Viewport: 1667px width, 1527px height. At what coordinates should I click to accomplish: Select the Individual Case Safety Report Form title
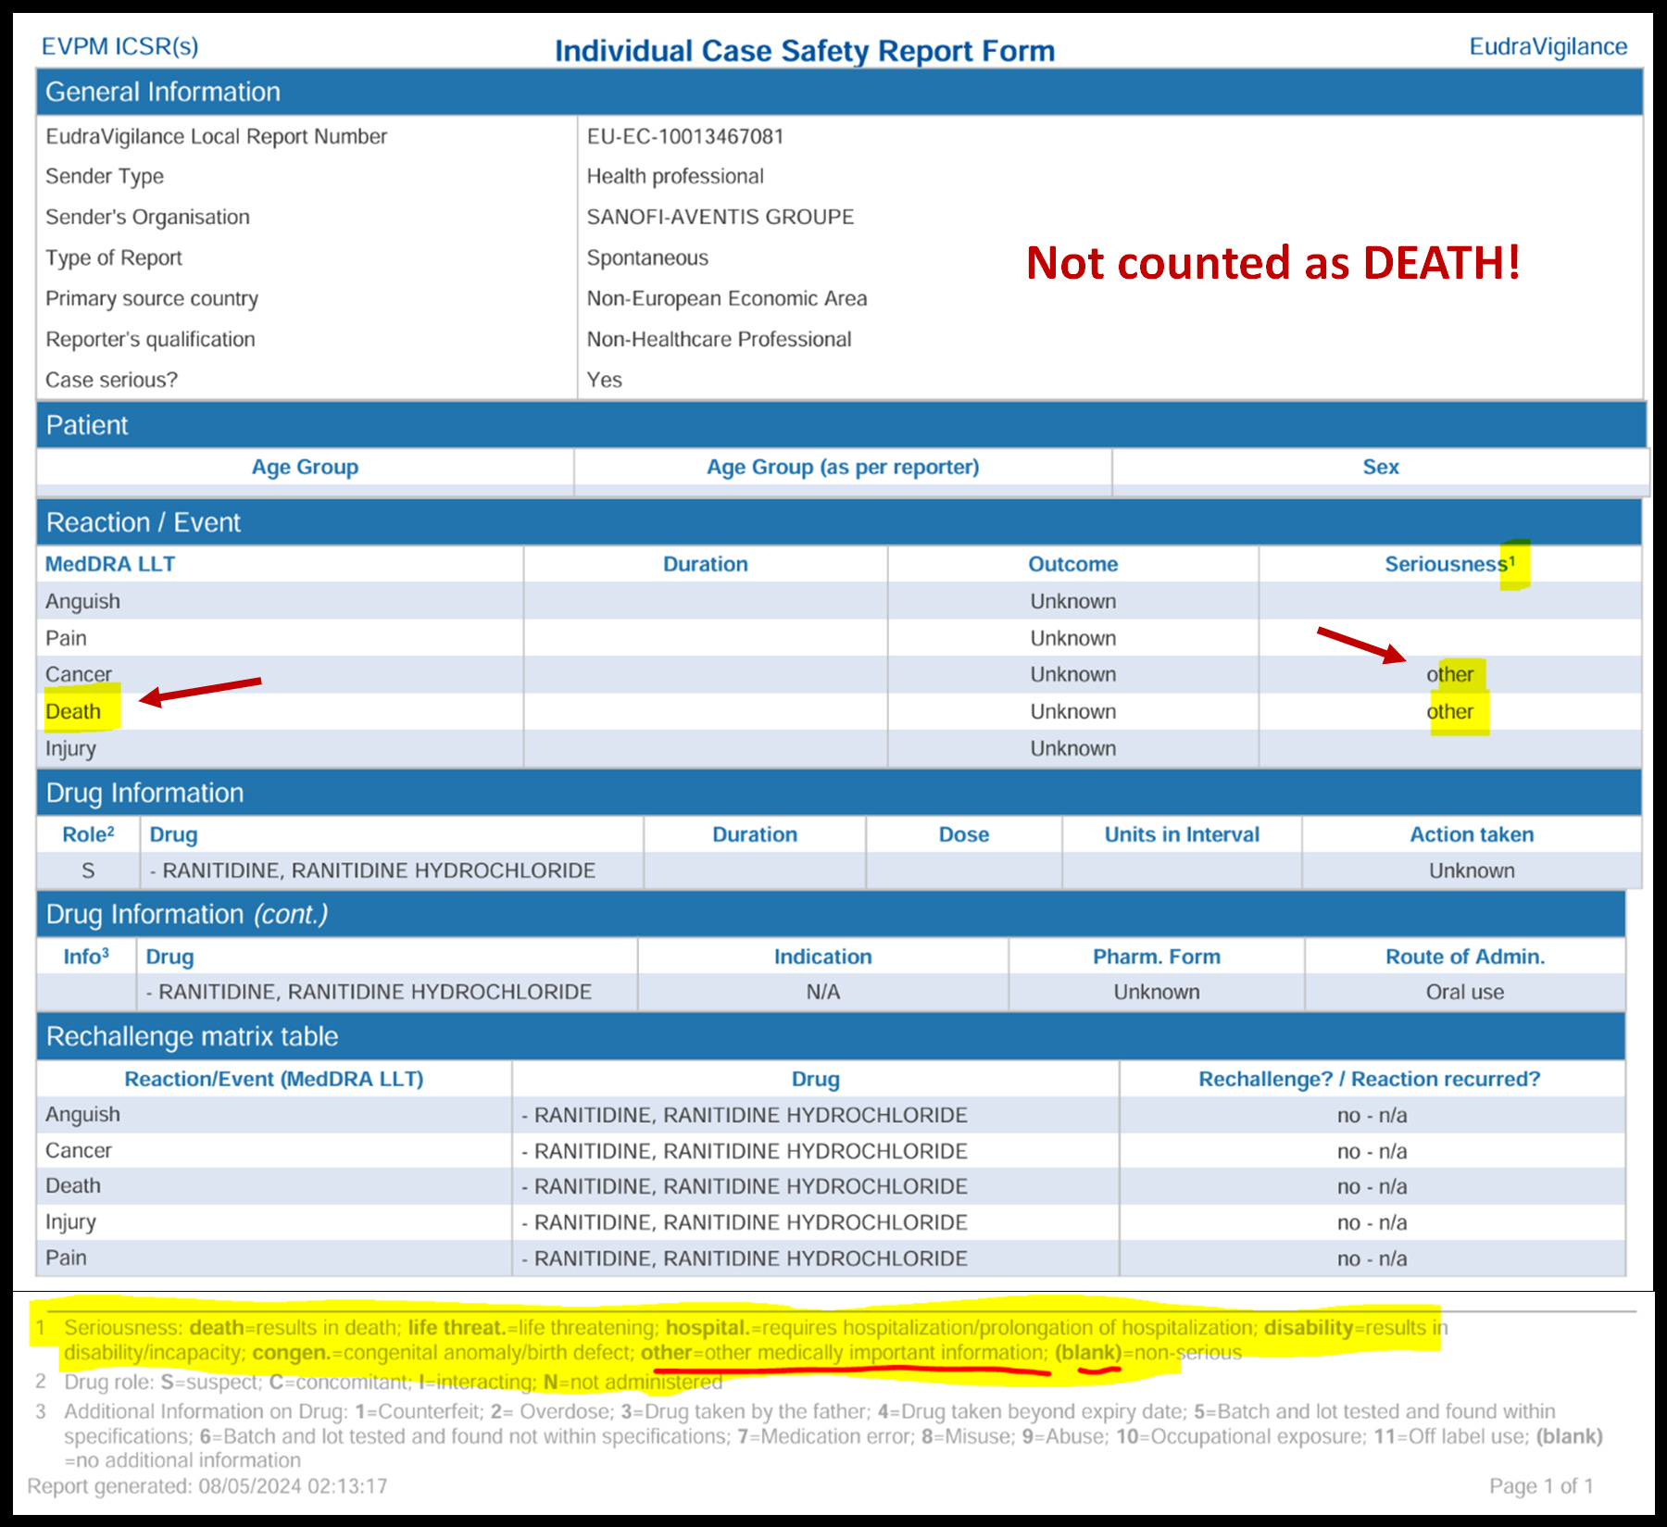[804, 51]
